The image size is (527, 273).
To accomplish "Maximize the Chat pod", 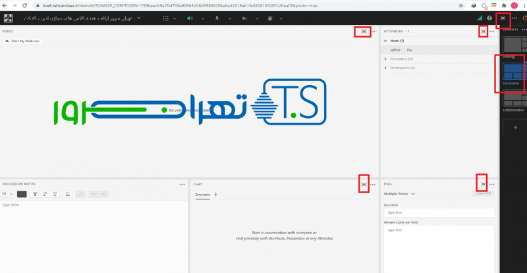I will click(x=364, y=185).
